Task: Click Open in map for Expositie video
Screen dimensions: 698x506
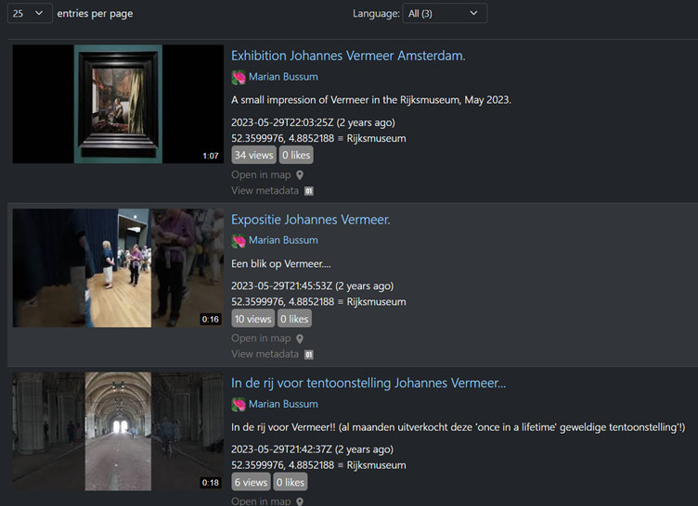Action: point(261,338)
